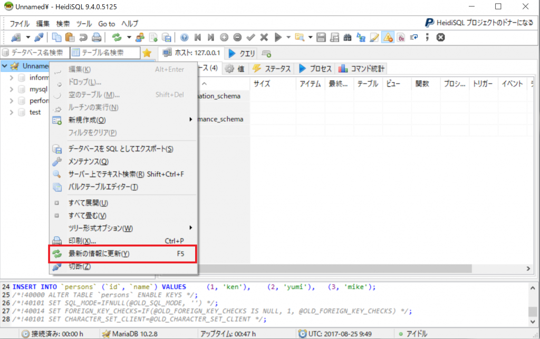Click the Replace text toolbar icon

click(361, 37)
